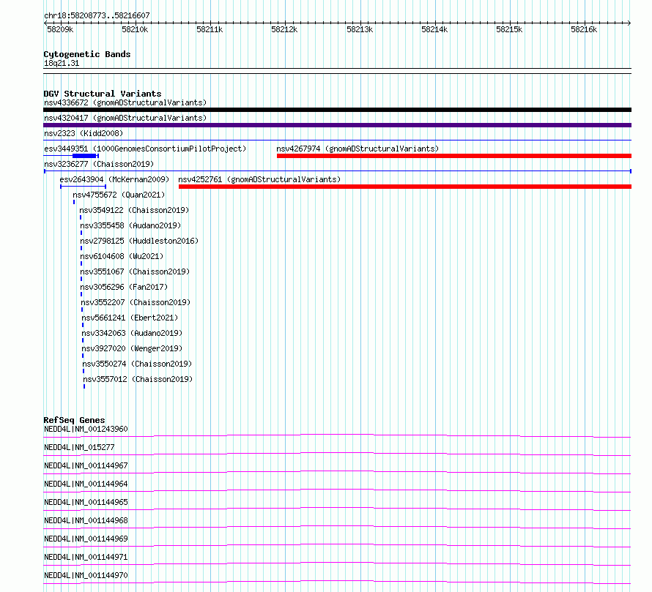Select the blue esv2643904 variant span line
The image size is (652, 592).
click(84, 187)
